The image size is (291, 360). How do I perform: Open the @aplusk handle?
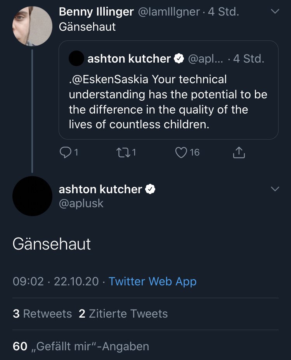click(x=81, y=203)
